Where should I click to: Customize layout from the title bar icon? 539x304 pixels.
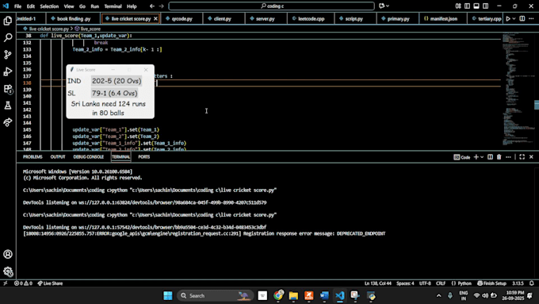458,6
